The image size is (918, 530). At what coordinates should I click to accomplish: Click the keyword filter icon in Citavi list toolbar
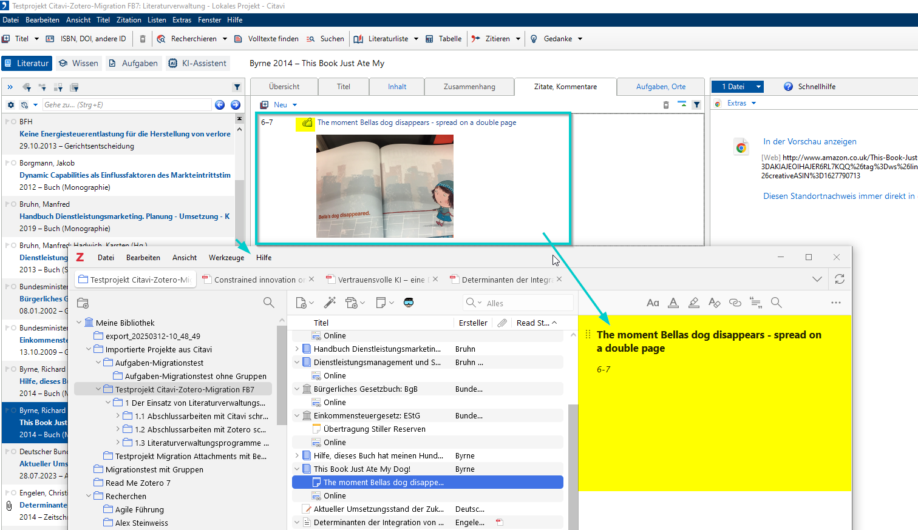point(27,87)
